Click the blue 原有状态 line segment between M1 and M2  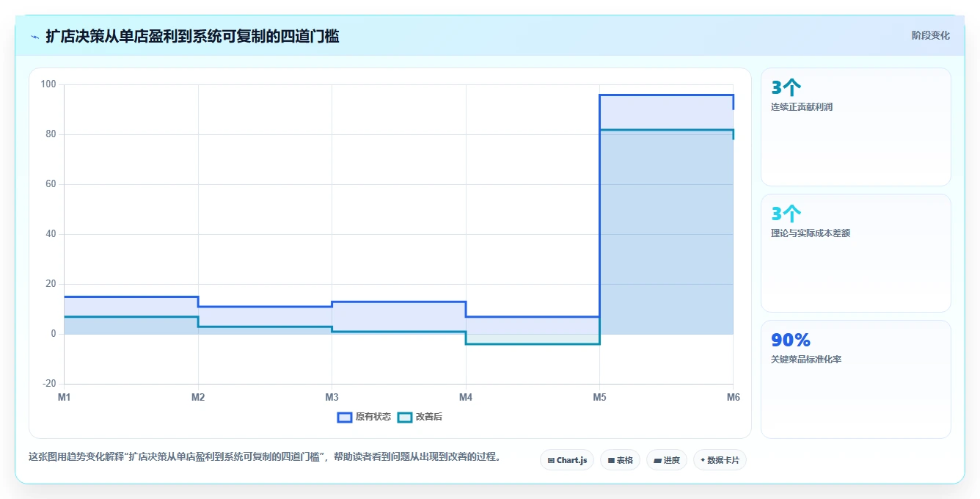coord(131,296)
